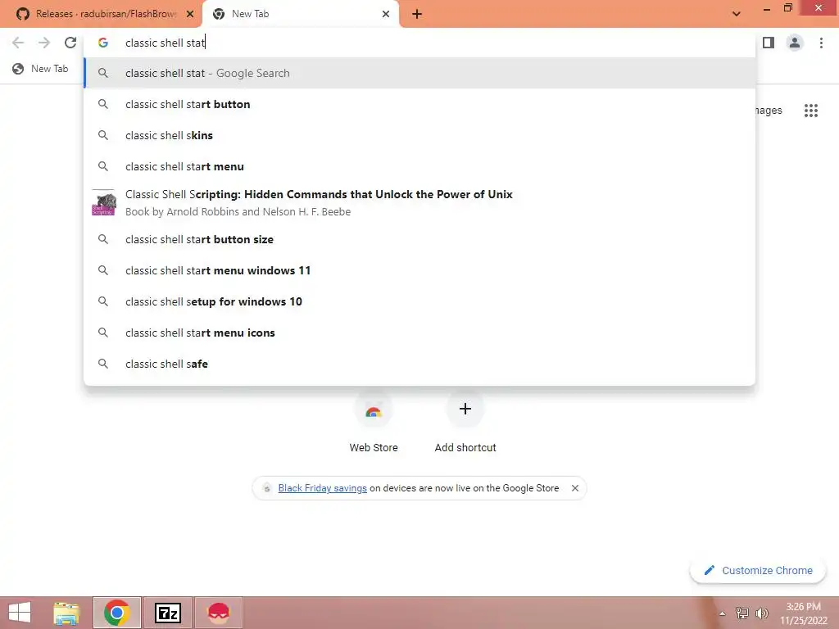Open the Classic Shell Scripting book suggestion
Image resolution: width=839 pixels, height=629 pixels.
[x=419, y=203]
